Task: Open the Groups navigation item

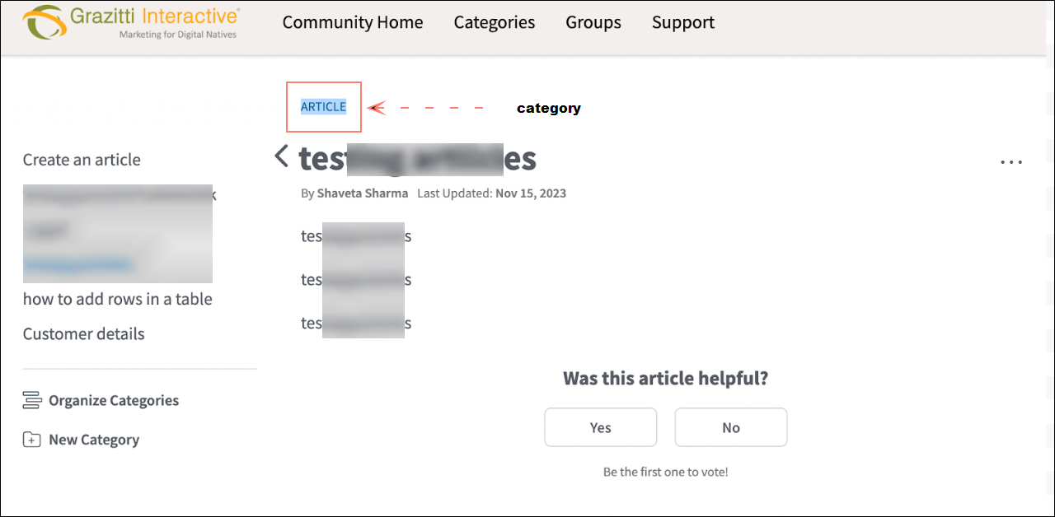Action: (593, 22)
